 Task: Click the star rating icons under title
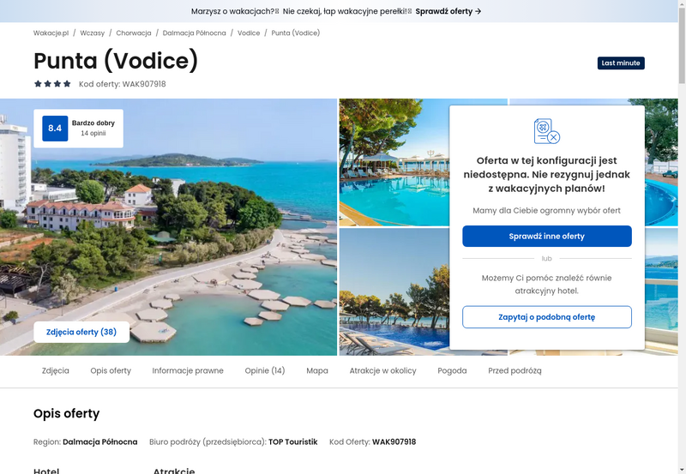52,84
